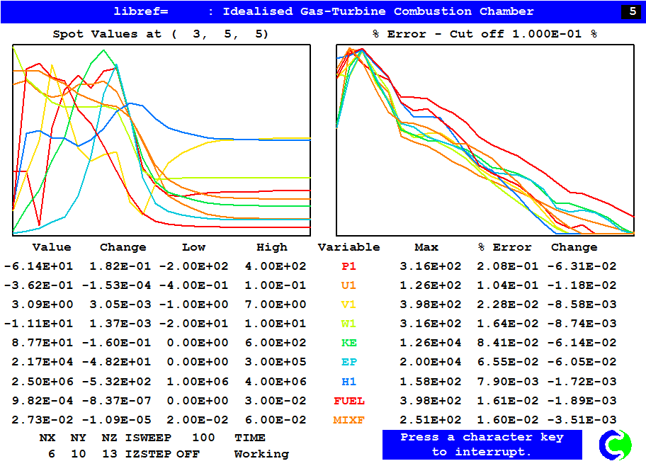Screen dimensions: 646x466
Task: Click the Spot Values plot area
Action: click(x=161, y=140)
